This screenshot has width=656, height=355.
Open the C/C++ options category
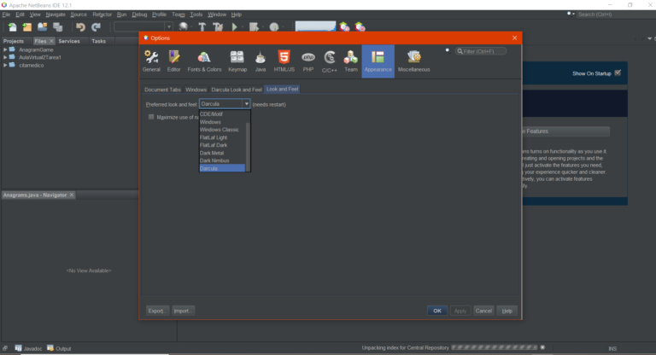329,61
